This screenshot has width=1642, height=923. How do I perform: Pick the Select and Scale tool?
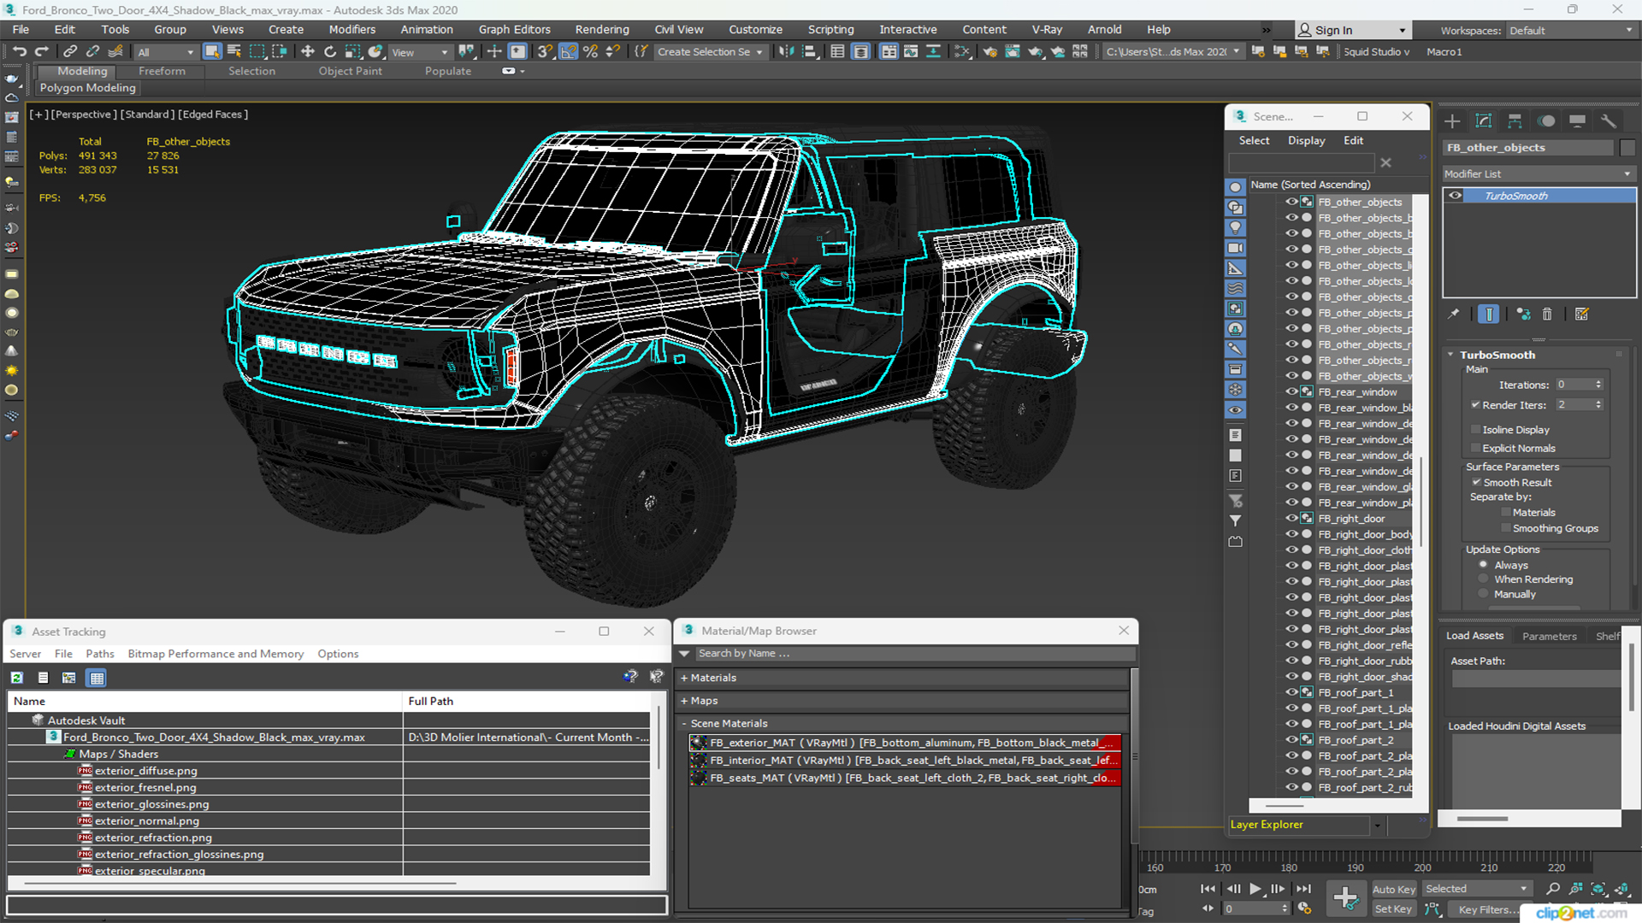(352, 52)
